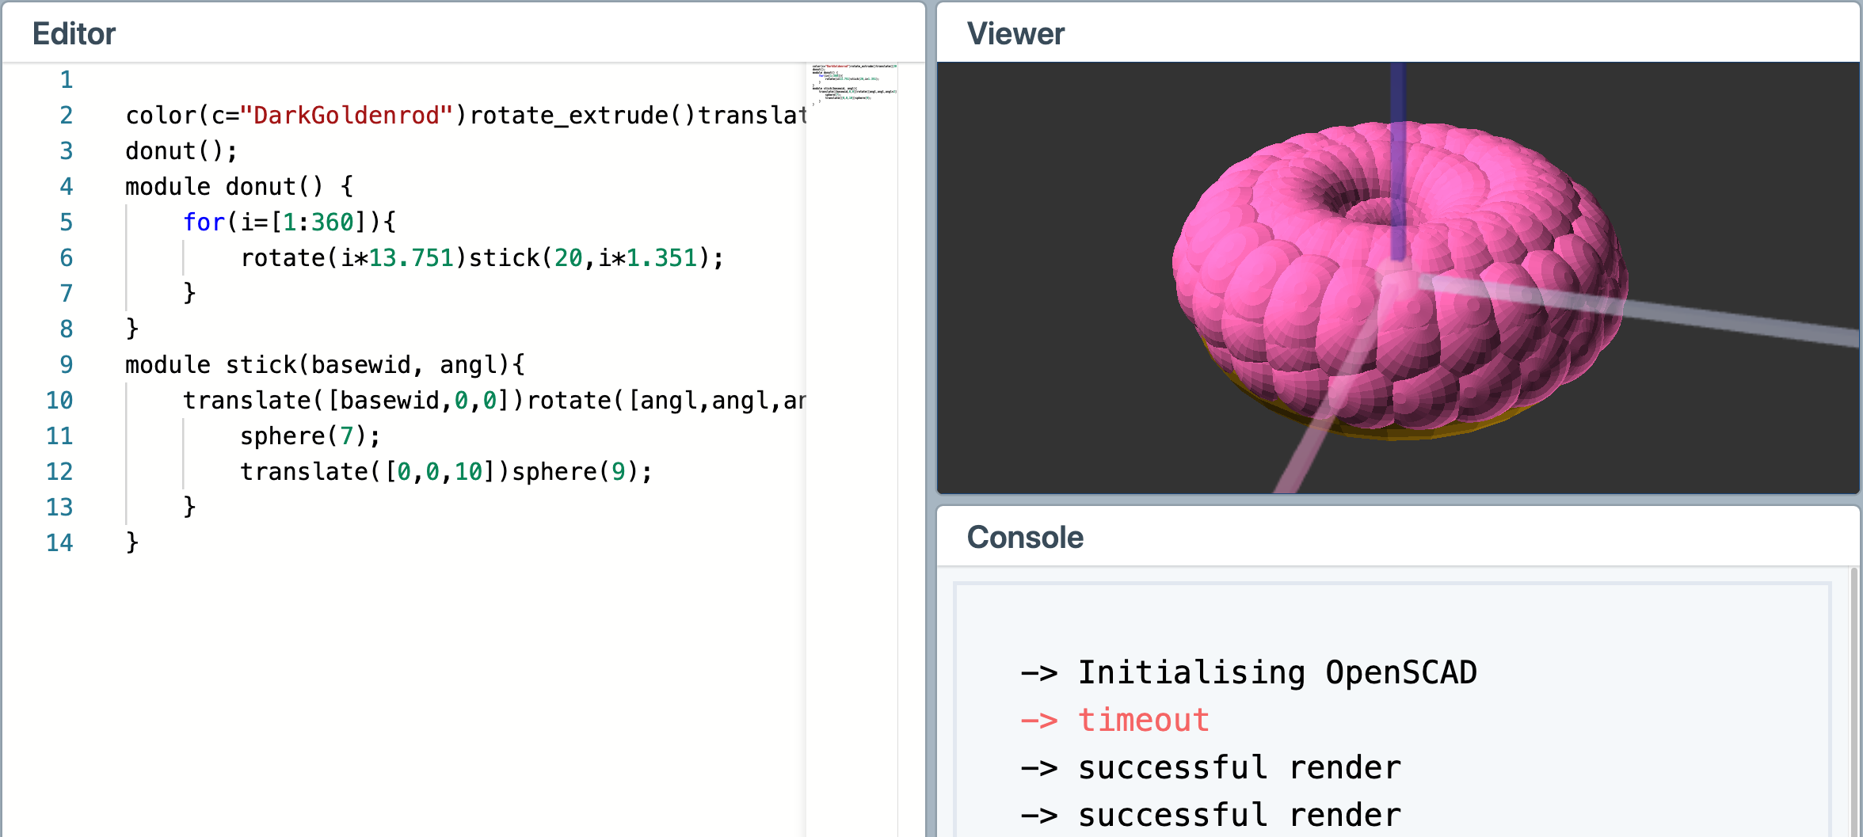The height and width of the screenshot is (837, 1863).
Task: Click line number 5 in the editor gutter
Action: click(x=66, y=223)
